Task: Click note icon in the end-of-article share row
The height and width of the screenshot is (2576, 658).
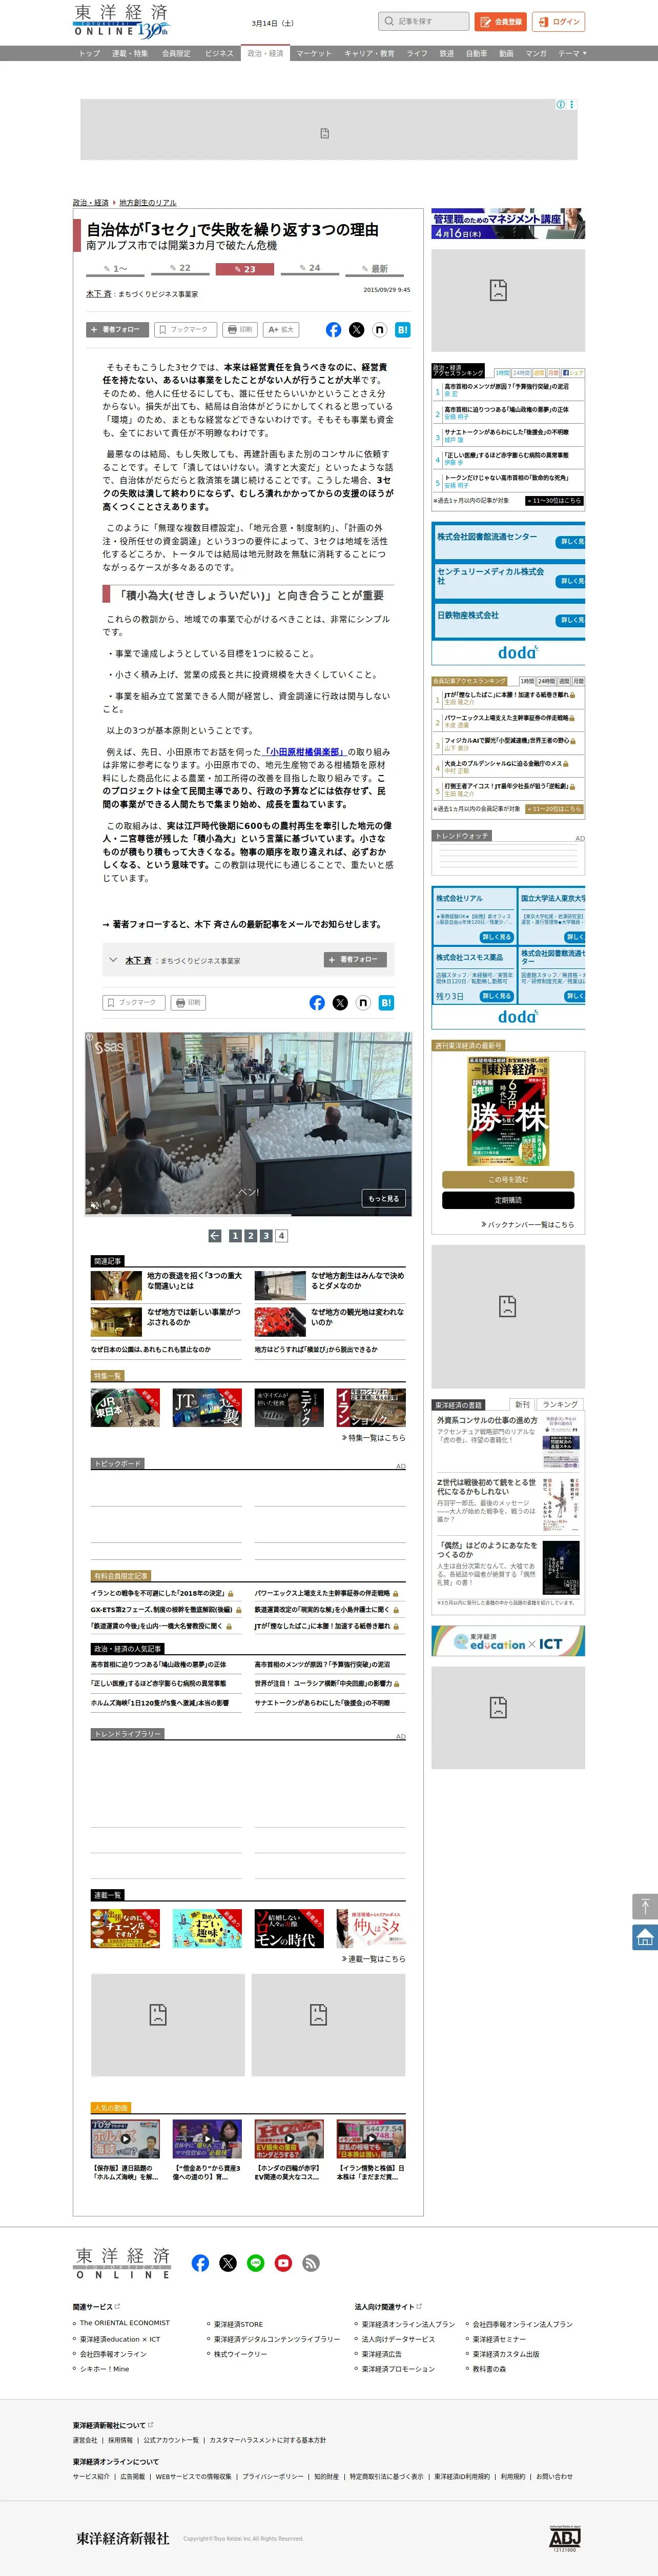Action: point(363,1002)
